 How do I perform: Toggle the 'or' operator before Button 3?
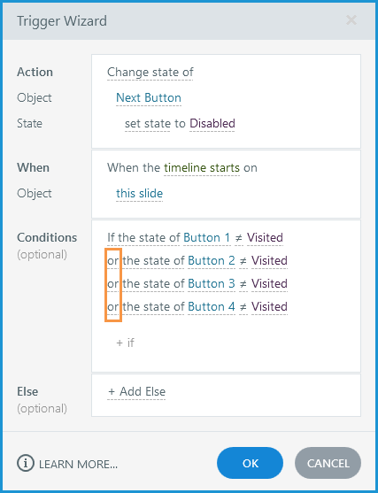point(113,283)
